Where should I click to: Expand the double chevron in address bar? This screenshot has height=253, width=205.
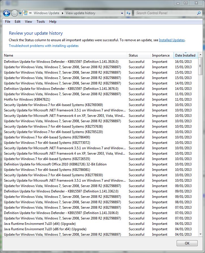[x=30, y=13]
